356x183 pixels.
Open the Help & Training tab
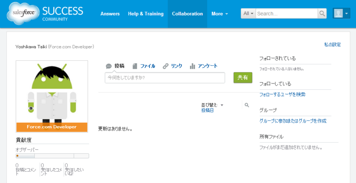(x=146, y=14)
